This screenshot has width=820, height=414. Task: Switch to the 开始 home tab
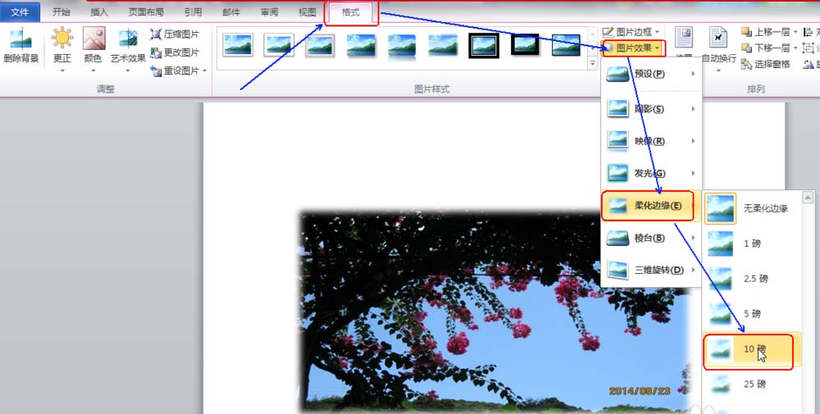pos(61,12)
